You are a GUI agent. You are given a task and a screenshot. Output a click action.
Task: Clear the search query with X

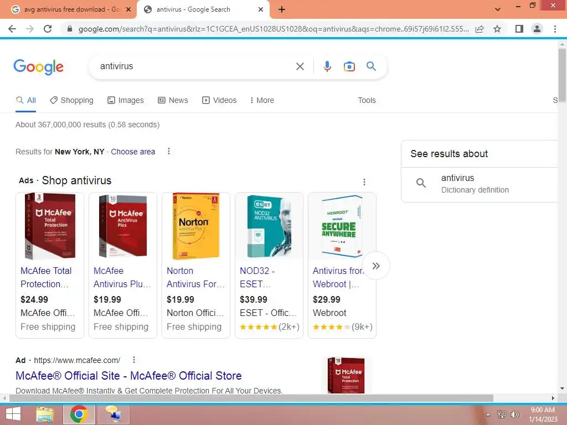point(300,66)
